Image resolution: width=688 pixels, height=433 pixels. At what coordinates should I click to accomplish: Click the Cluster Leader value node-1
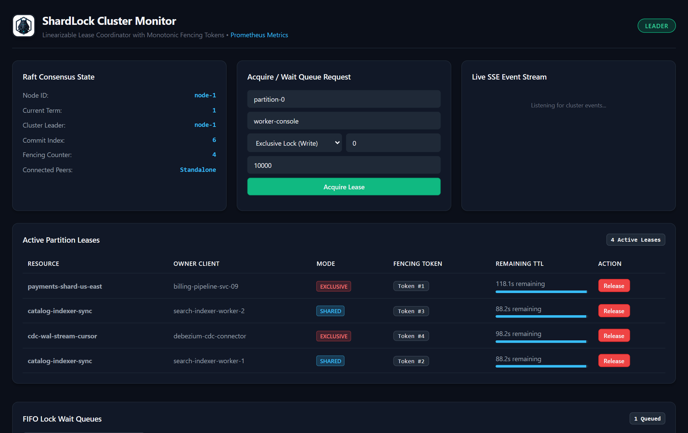205,125
